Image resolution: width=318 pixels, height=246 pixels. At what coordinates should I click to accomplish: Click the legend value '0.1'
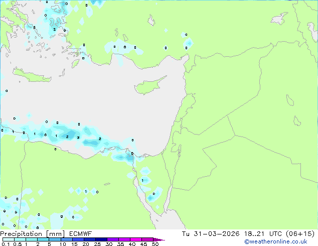6,244
